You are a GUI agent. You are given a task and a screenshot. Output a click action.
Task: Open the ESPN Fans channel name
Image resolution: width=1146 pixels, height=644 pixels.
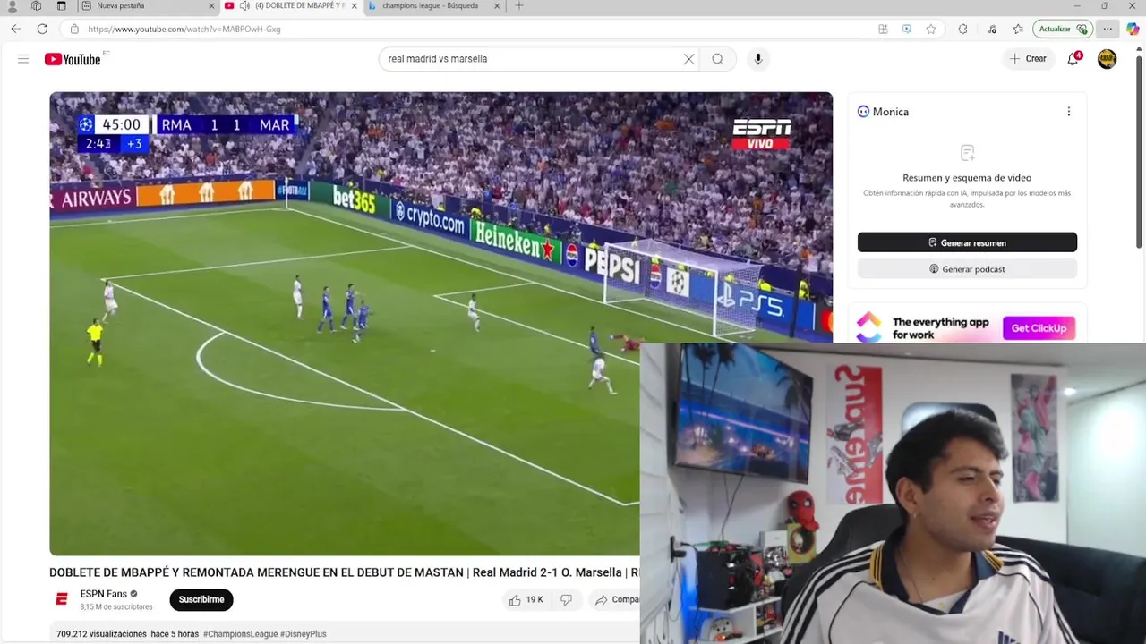pyautogui.click(x=104, y=594)
